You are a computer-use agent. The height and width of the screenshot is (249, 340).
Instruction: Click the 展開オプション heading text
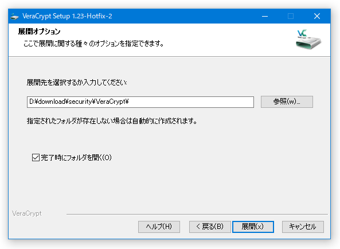(39, 32)
